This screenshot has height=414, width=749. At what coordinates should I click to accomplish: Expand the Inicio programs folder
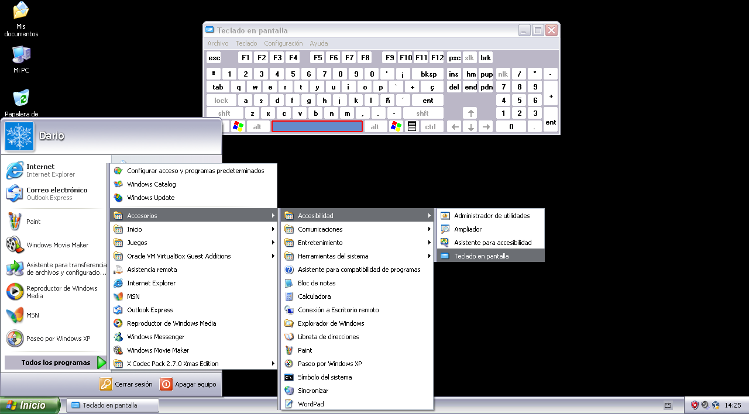[x=194, y=229]
